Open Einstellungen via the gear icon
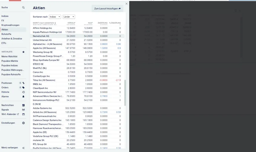 pyautogui.click(x=24, y=123)
